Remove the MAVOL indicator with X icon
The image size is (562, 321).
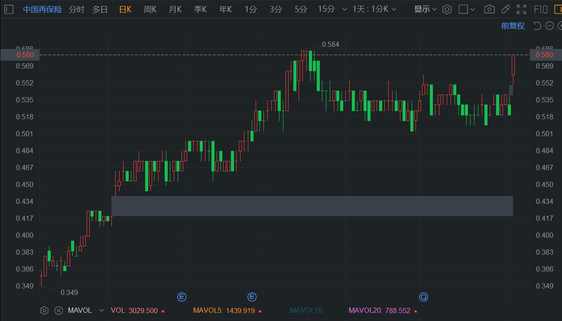[58, 311]
